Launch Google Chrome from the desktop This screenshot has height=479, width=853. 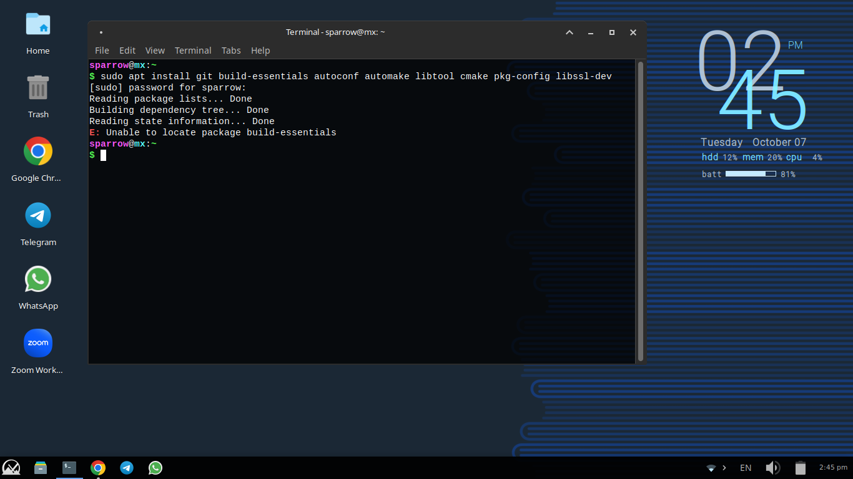[38, 152]
